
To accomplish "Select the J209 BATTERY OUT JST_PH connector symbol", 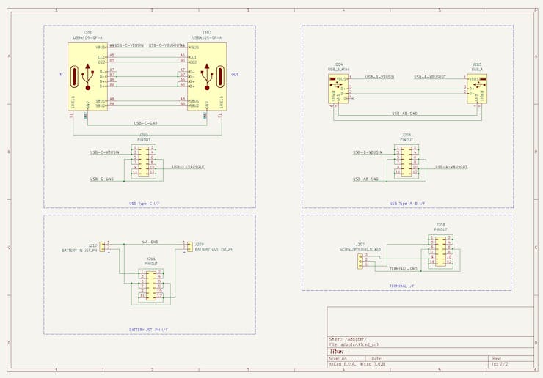I will (x=189, y=246).
